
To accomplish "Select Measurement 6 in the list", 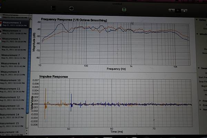I will point(14,48).
